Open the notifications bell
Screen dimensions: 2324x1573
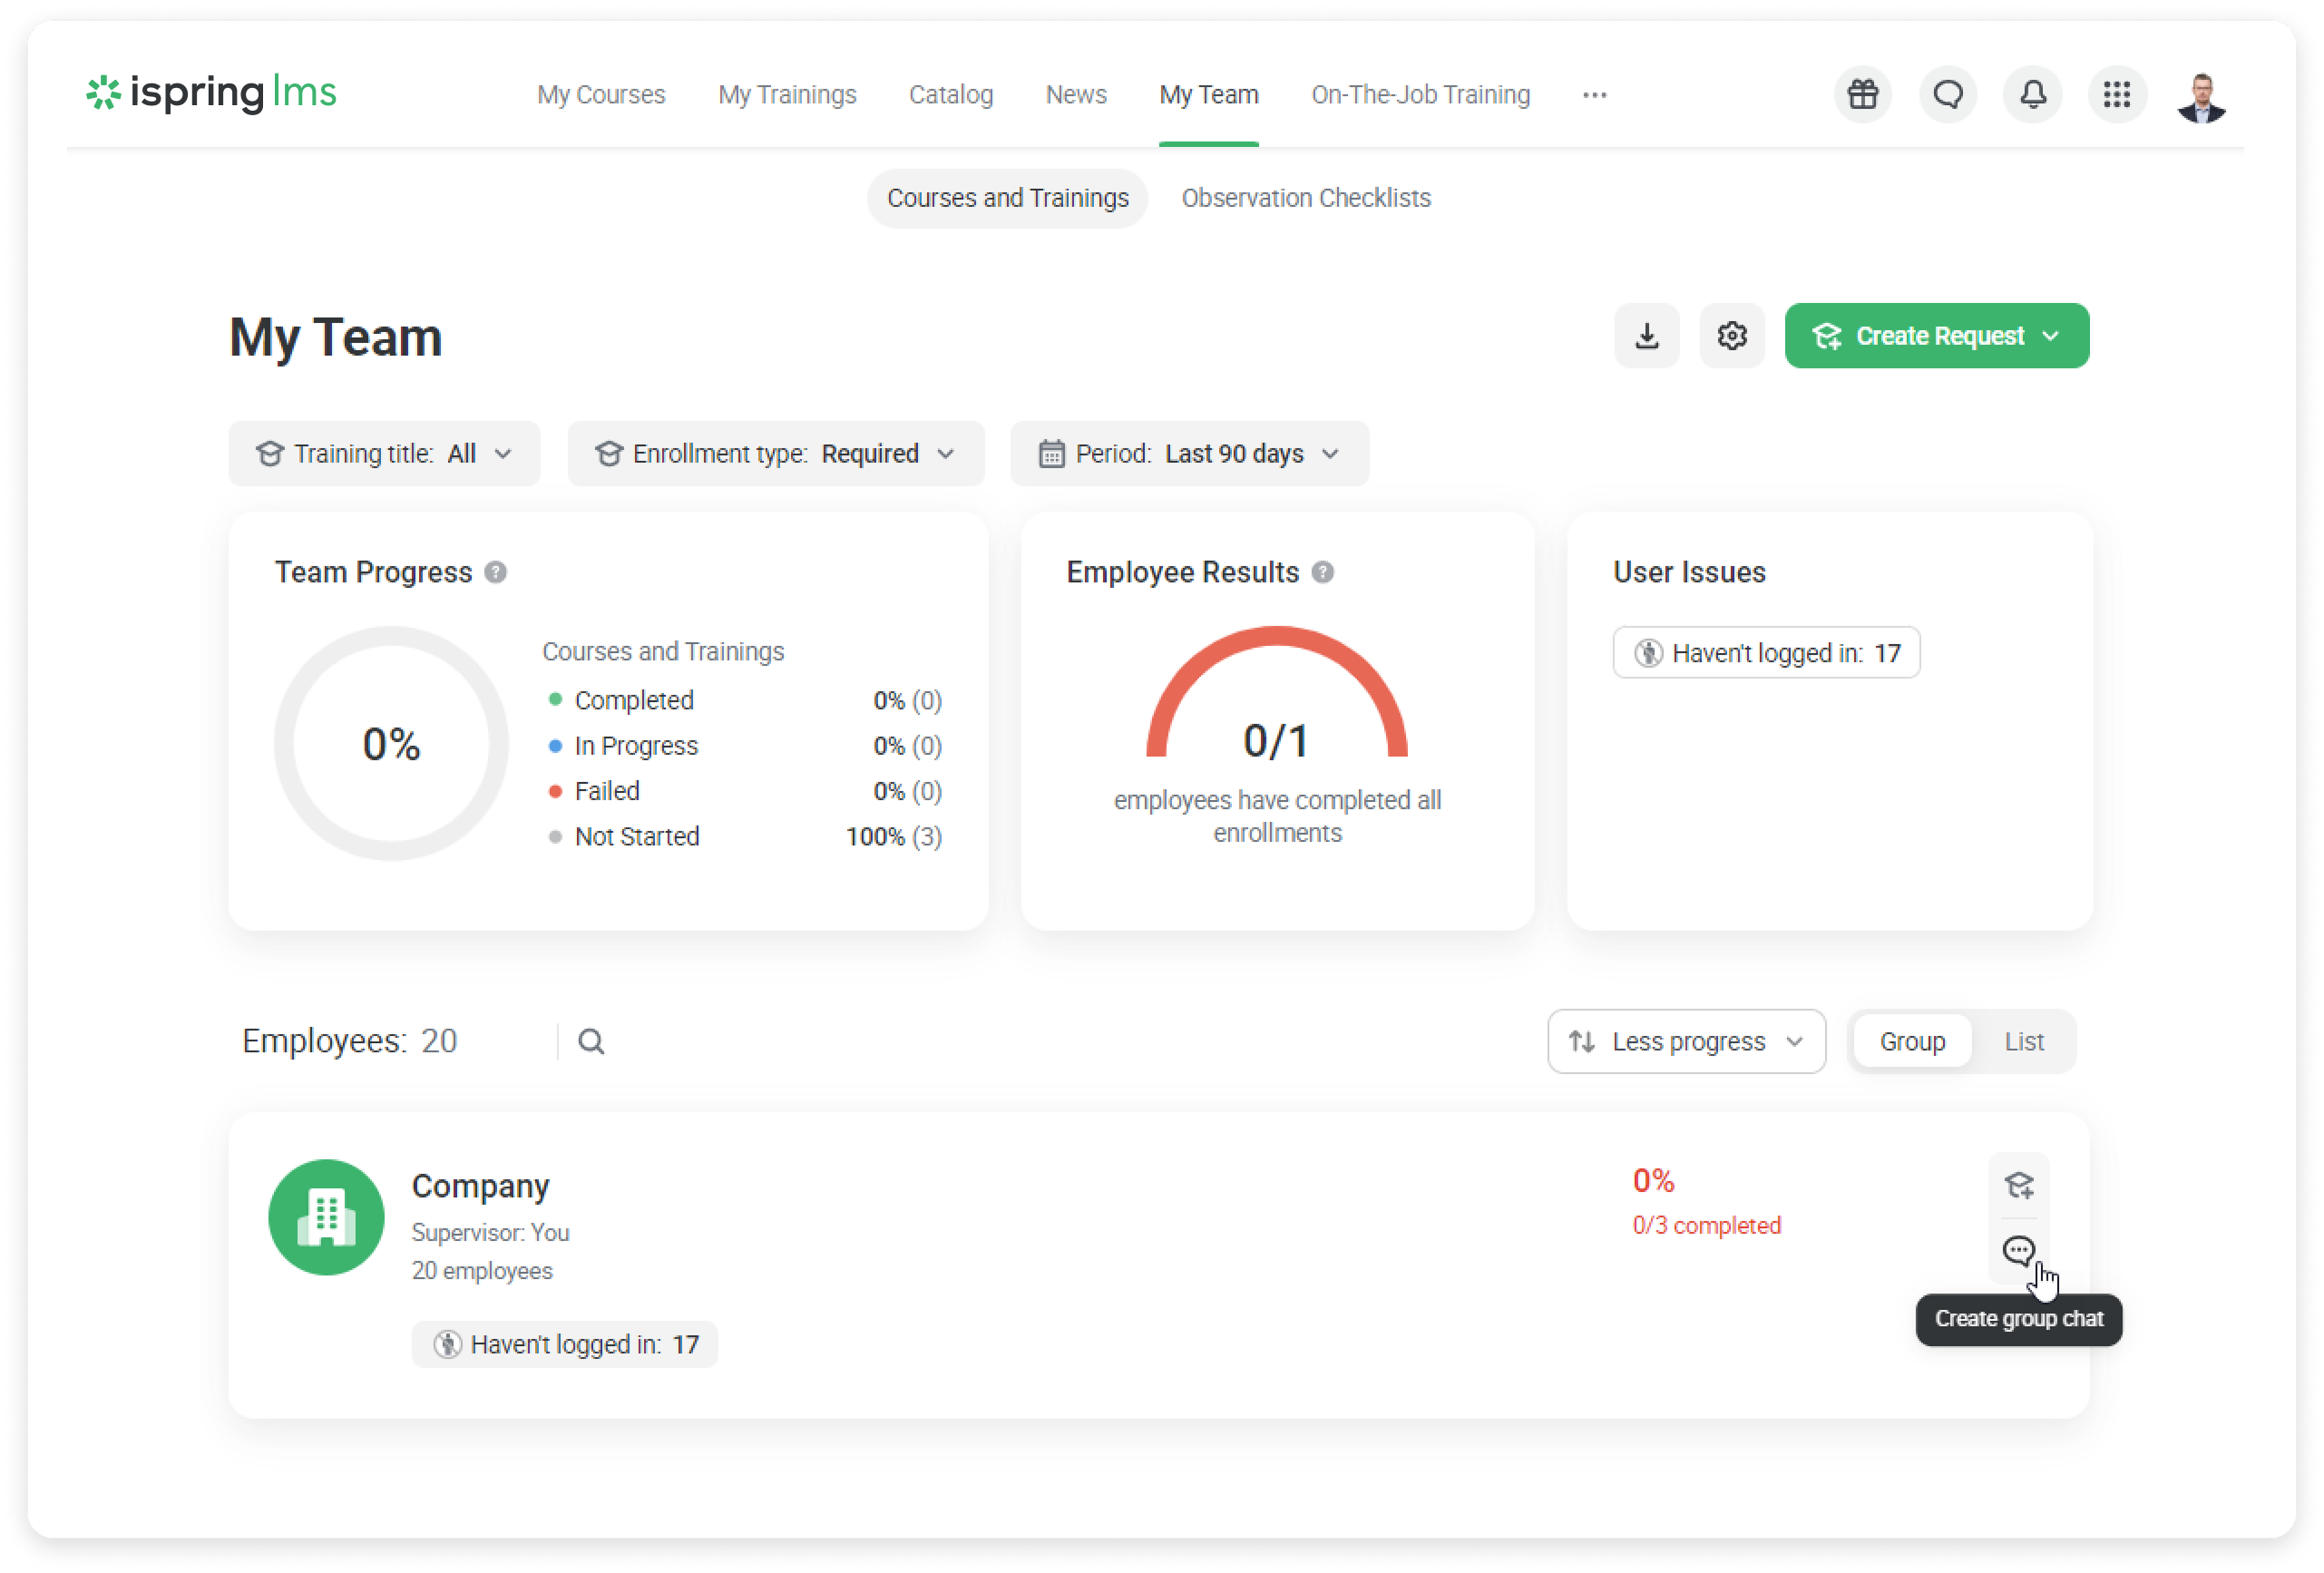pos(2032,95)
